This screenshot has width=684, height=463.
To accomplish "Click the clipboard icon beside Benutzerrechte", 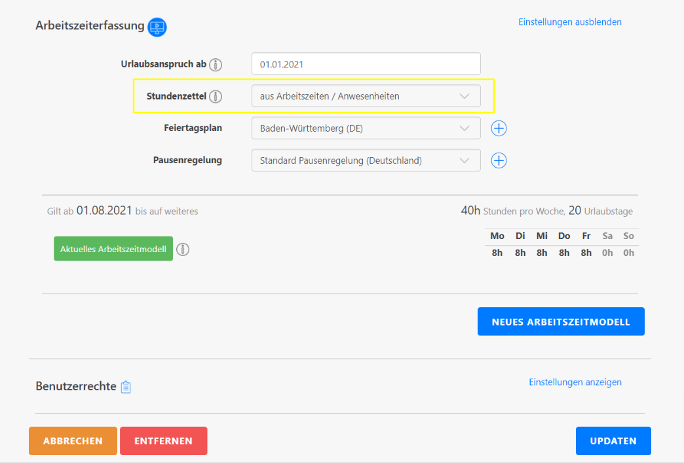I will click(126, 387).
